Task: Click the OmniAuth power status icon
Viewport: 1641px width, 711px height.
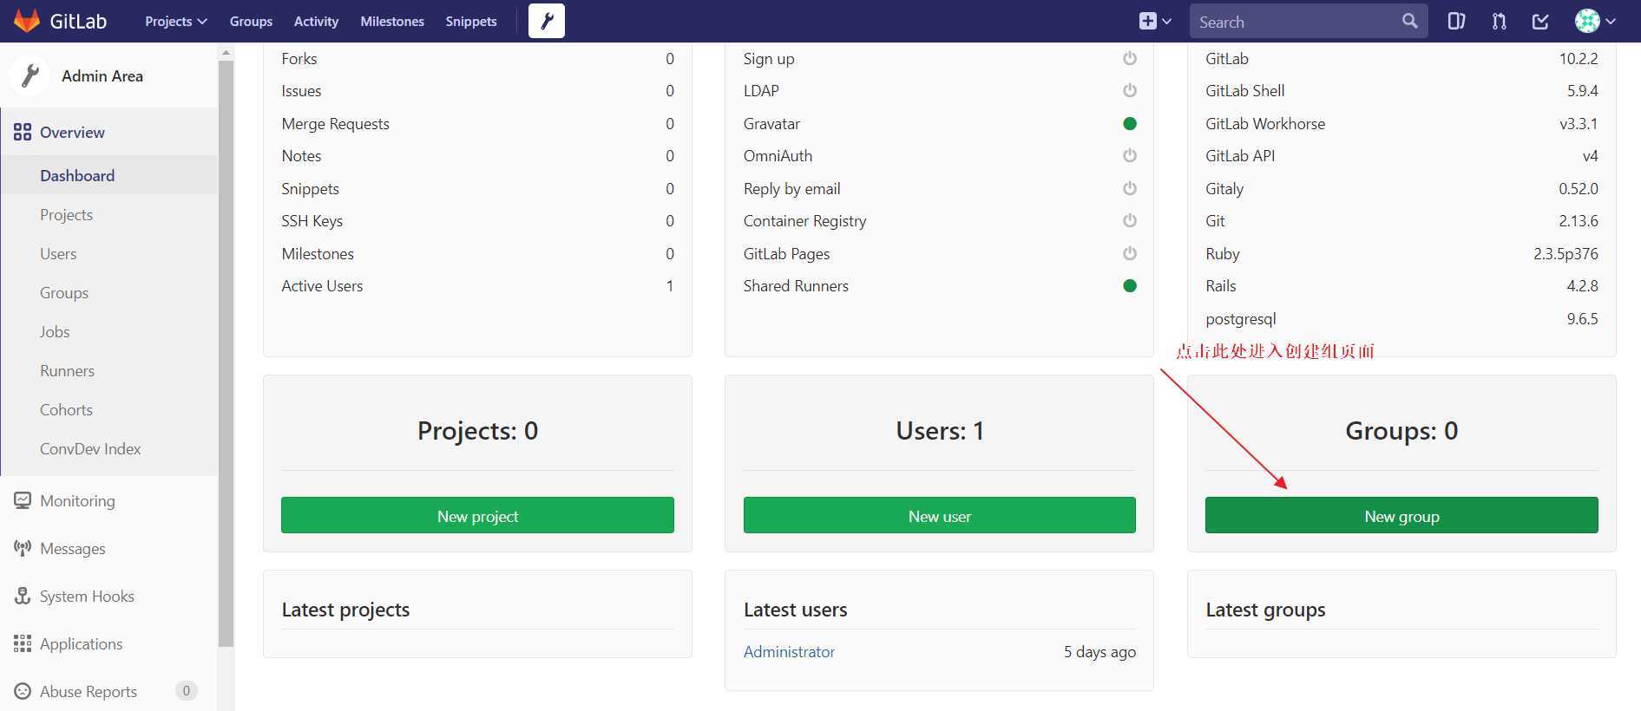Action: [x=1129, y=155]
